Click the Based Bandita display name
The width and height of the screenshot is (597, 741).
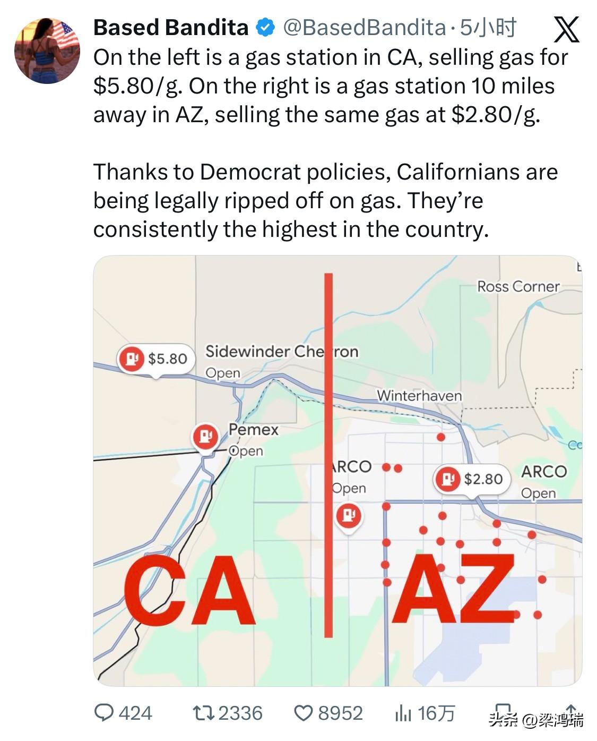(171, 28)
